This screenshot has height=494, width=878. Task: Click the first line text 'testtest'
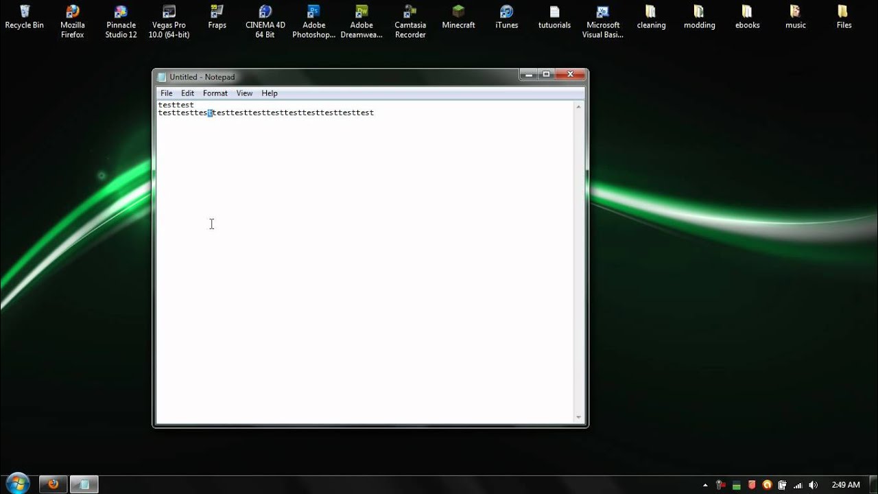tap(176, 105)
